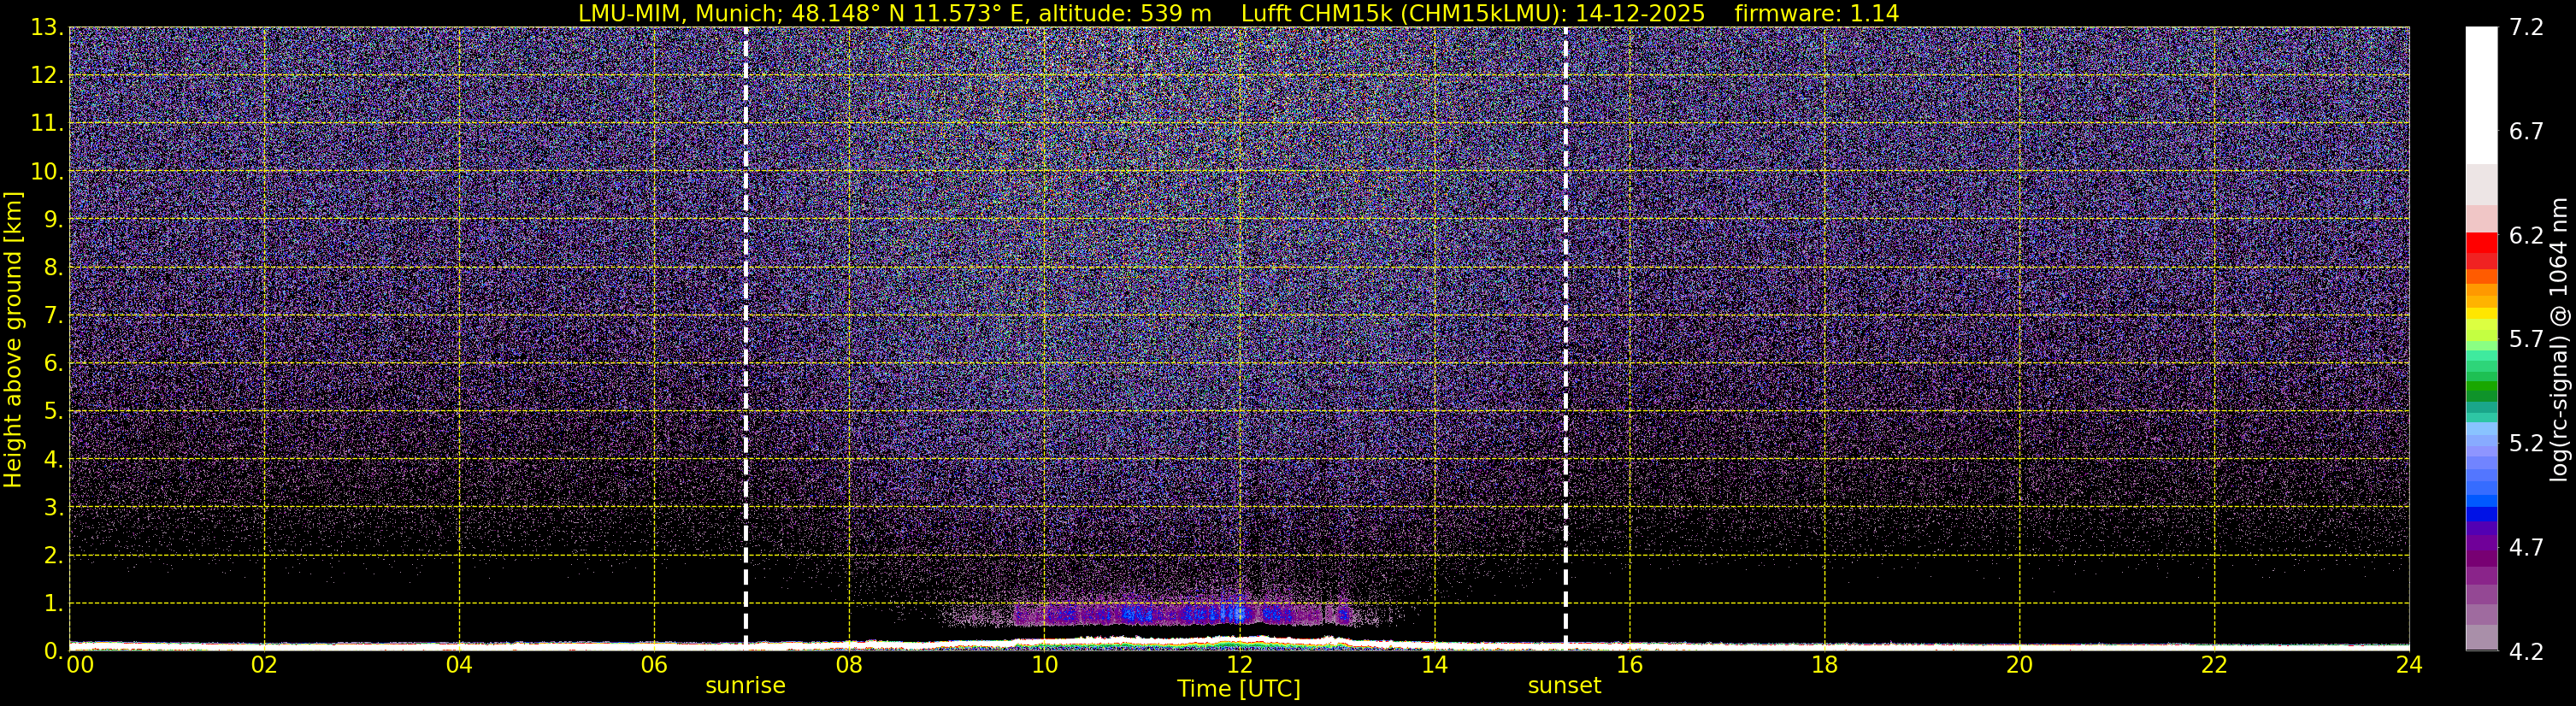The image size is (2576, 706).
Task: Click the 12 tick on the time axis
Action: (x=1238, y=666)
